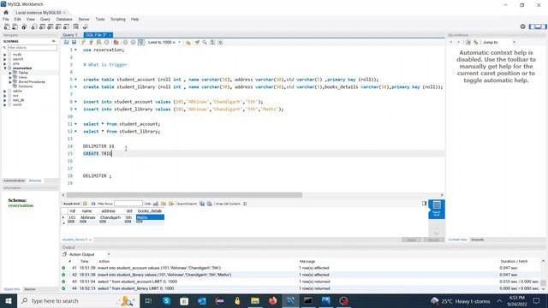
Task: Select the Result Grid side button
Action: point(437,209)
